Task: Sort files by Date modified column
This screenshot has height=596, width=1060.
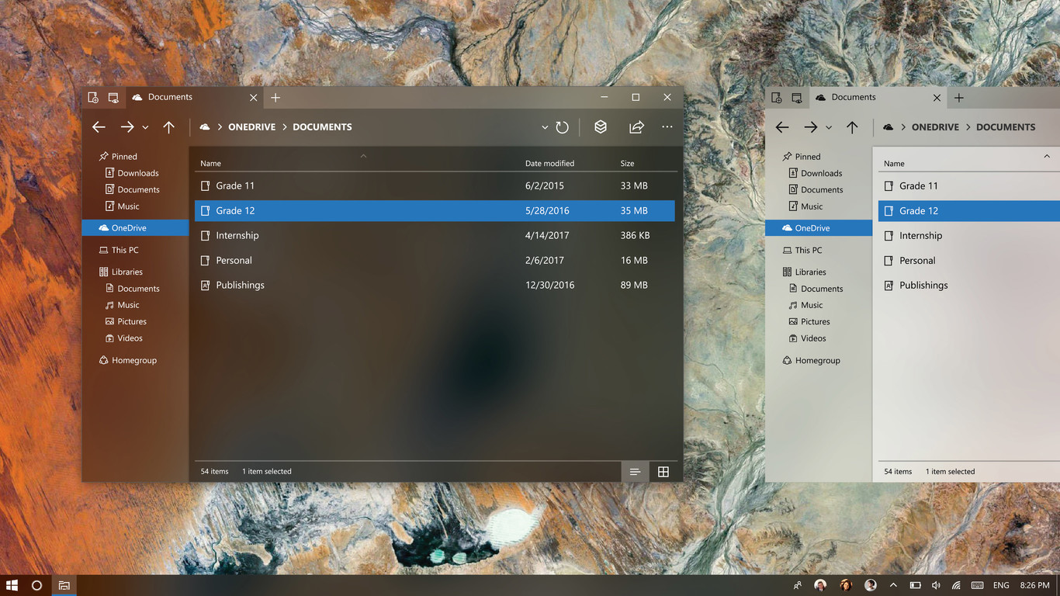Action: click(x=549, y=164)
